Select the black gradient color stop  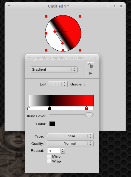[x=50, y=109]
